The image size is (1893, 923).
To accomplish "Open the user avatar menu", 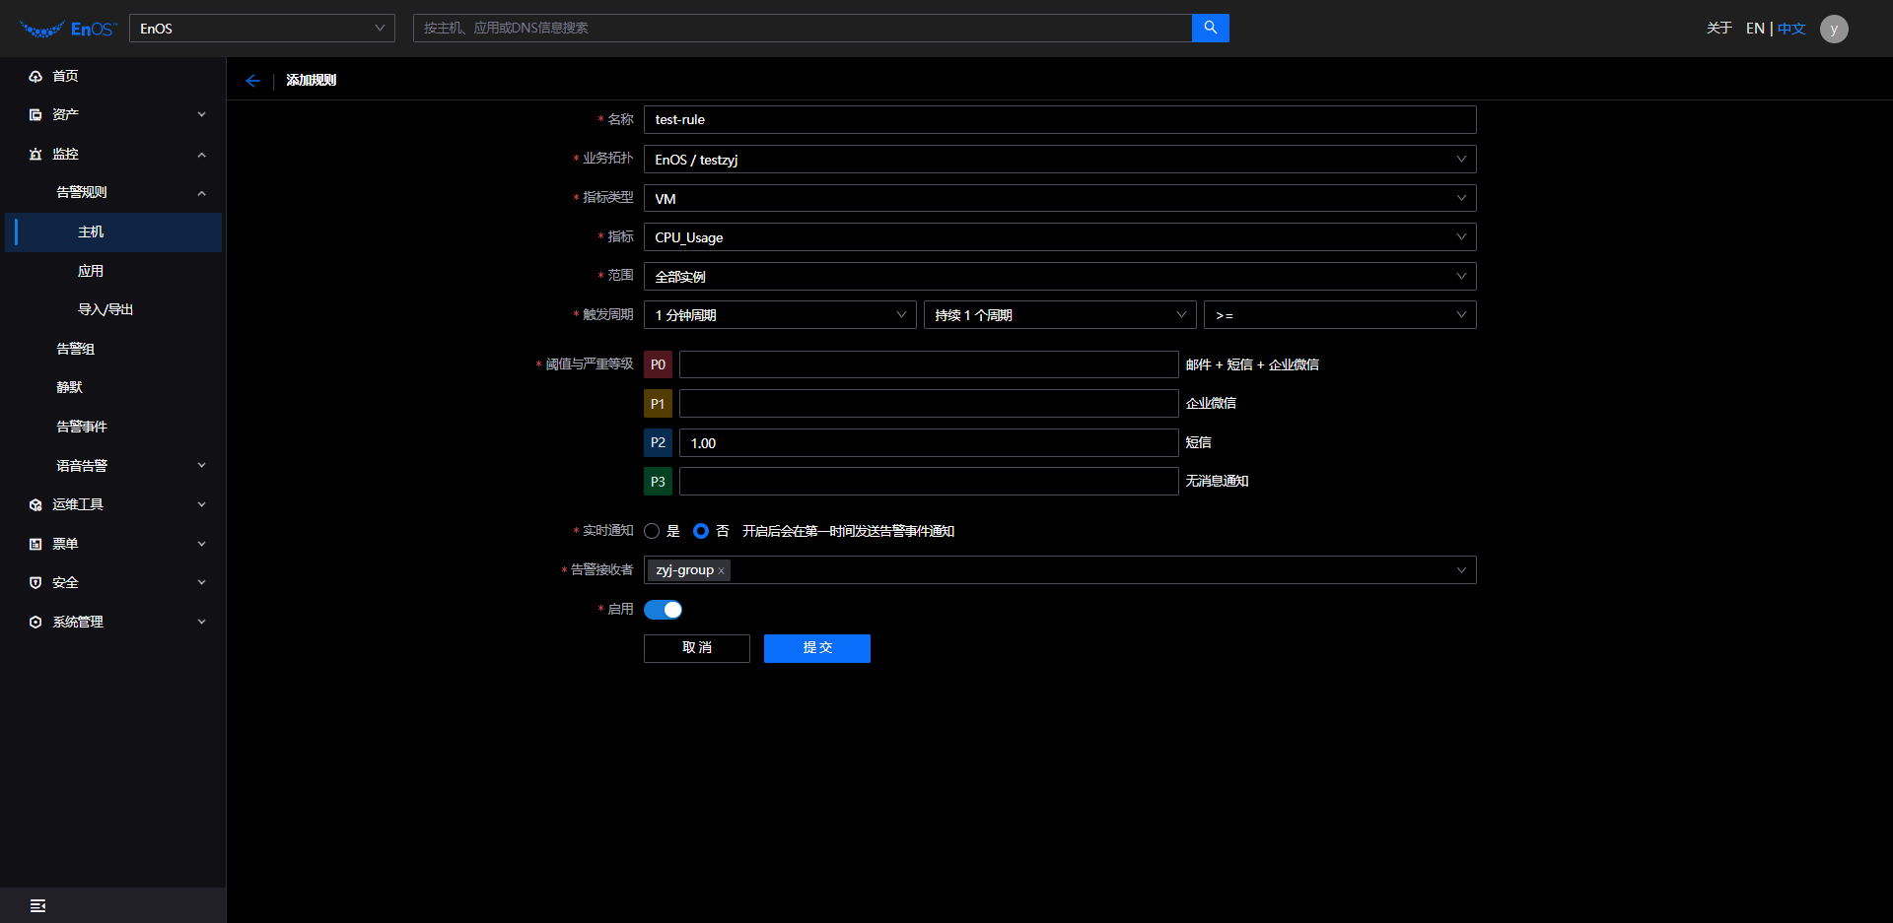I will pos(1834,29).
